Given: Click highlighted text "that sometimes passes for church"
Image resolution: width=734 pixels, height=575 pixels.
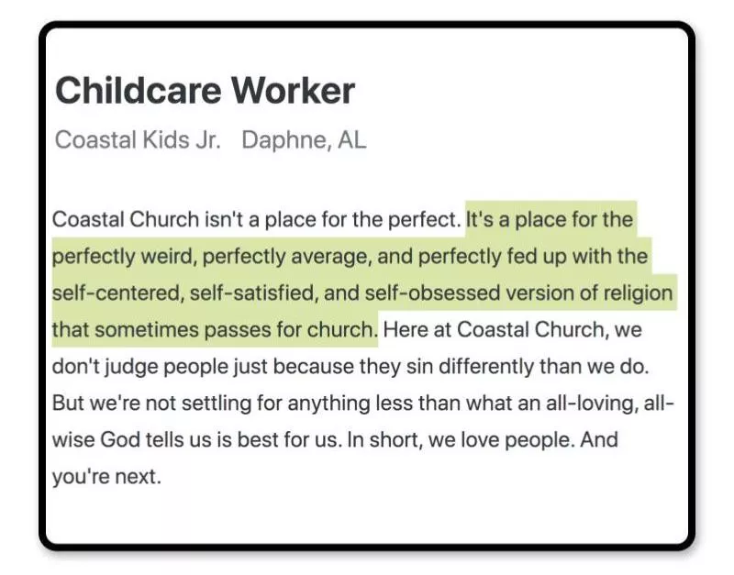Looking at the screenshot, I should click(x=213, y=329).
